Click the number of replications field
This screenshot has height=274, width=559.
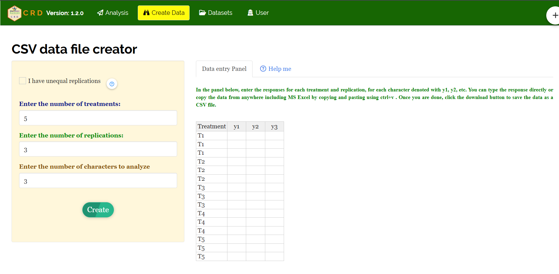click(x=98, y=149)
